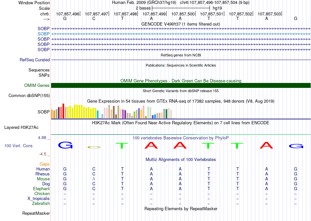Click the Human species label
Viewport: 311px width, 221px height.
(43, 169)
